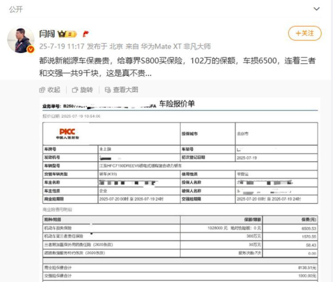Click the orange verified V badge

click(31, 49)
